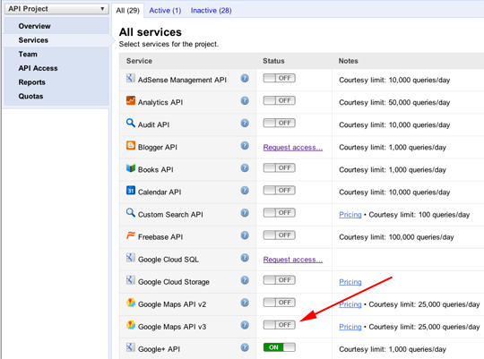Screen dimensions: 484x359
Task: Click the Calendar API blue icon
Action: click(131, 191)
